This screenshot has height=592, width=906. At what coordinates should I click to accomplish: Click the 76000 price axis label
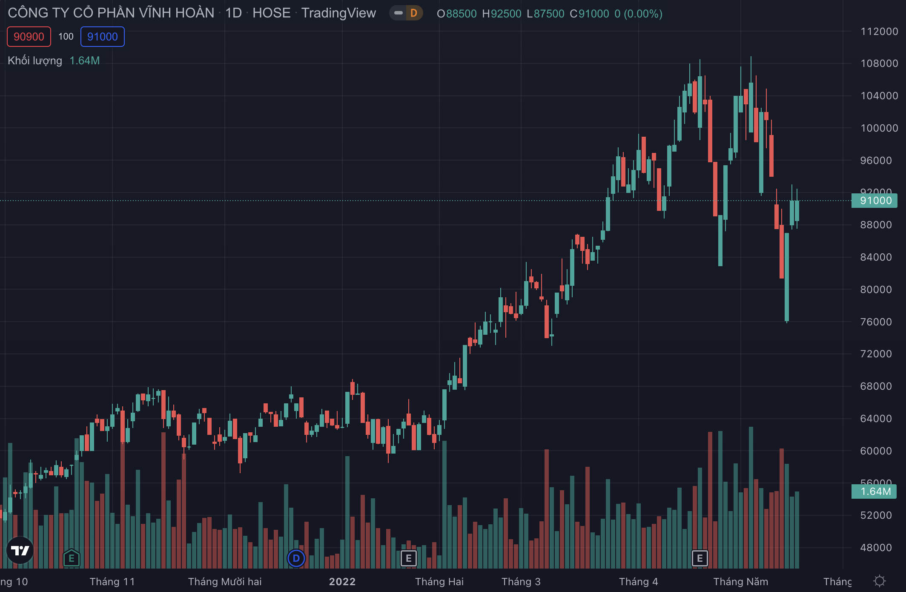point(876,322)
